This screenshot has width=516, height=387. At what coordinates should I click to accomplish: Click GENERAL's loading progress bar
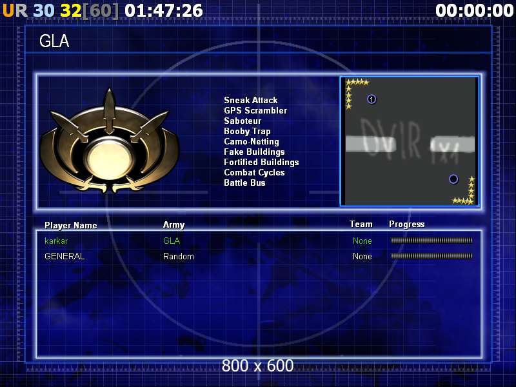432,255
